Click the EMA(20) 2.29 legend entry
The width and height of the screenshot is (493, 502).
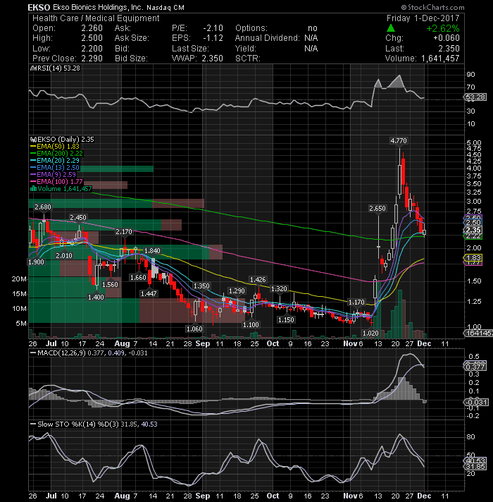point(55,160)
